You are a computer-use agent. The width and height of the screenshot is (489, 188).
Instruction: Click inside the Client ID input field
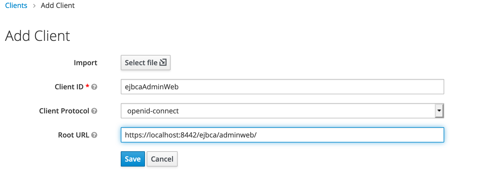(x=282, y=87)
